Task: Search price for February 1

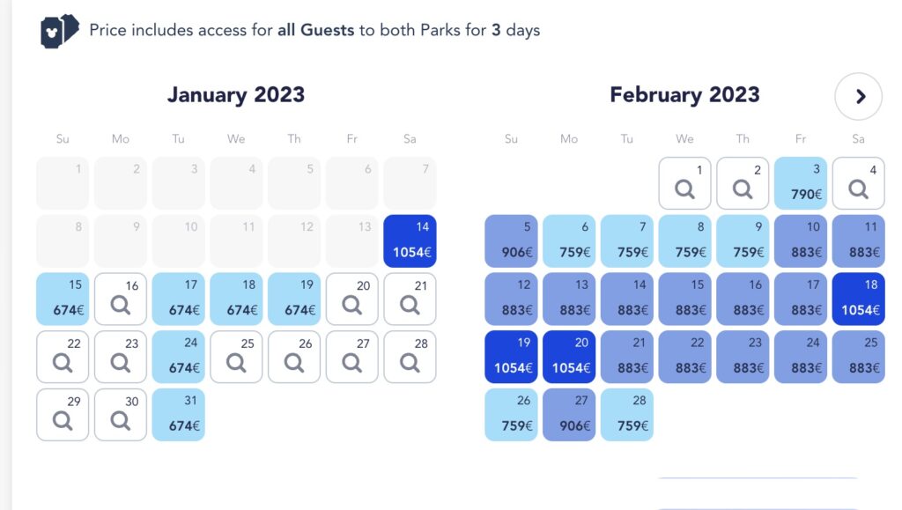Action: tap(684, 183)
